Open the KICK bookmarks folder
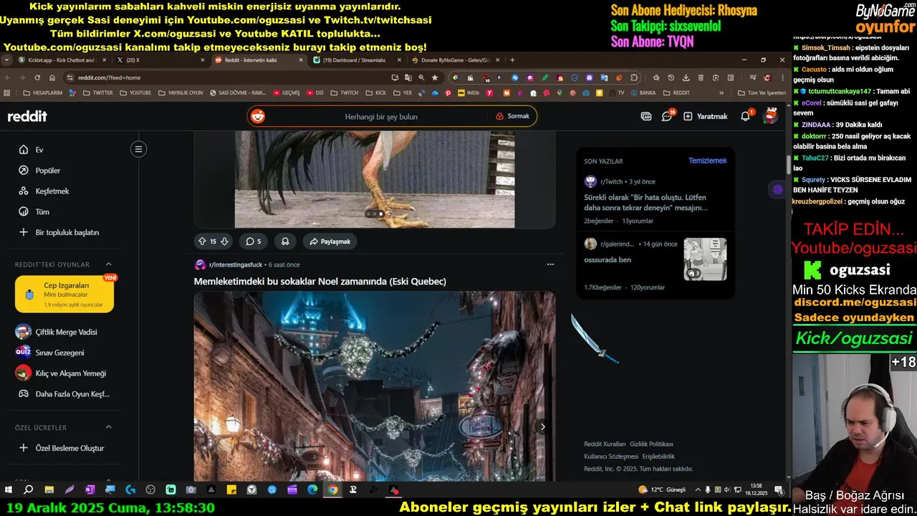The image size is (917, 516). (x=375, y=92)
